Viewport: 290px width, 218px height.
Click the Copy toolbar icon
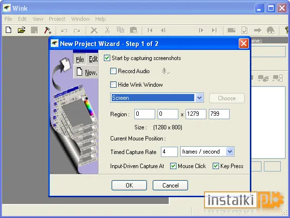click(120, 30)
